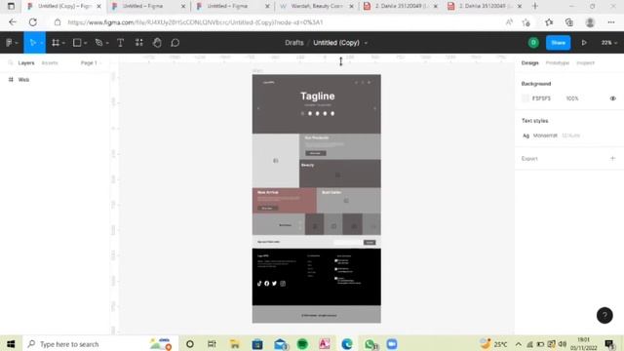The image size is (624, 351).
Task: Open the Figma help question mark button
Action: click(x=604, y=315)
